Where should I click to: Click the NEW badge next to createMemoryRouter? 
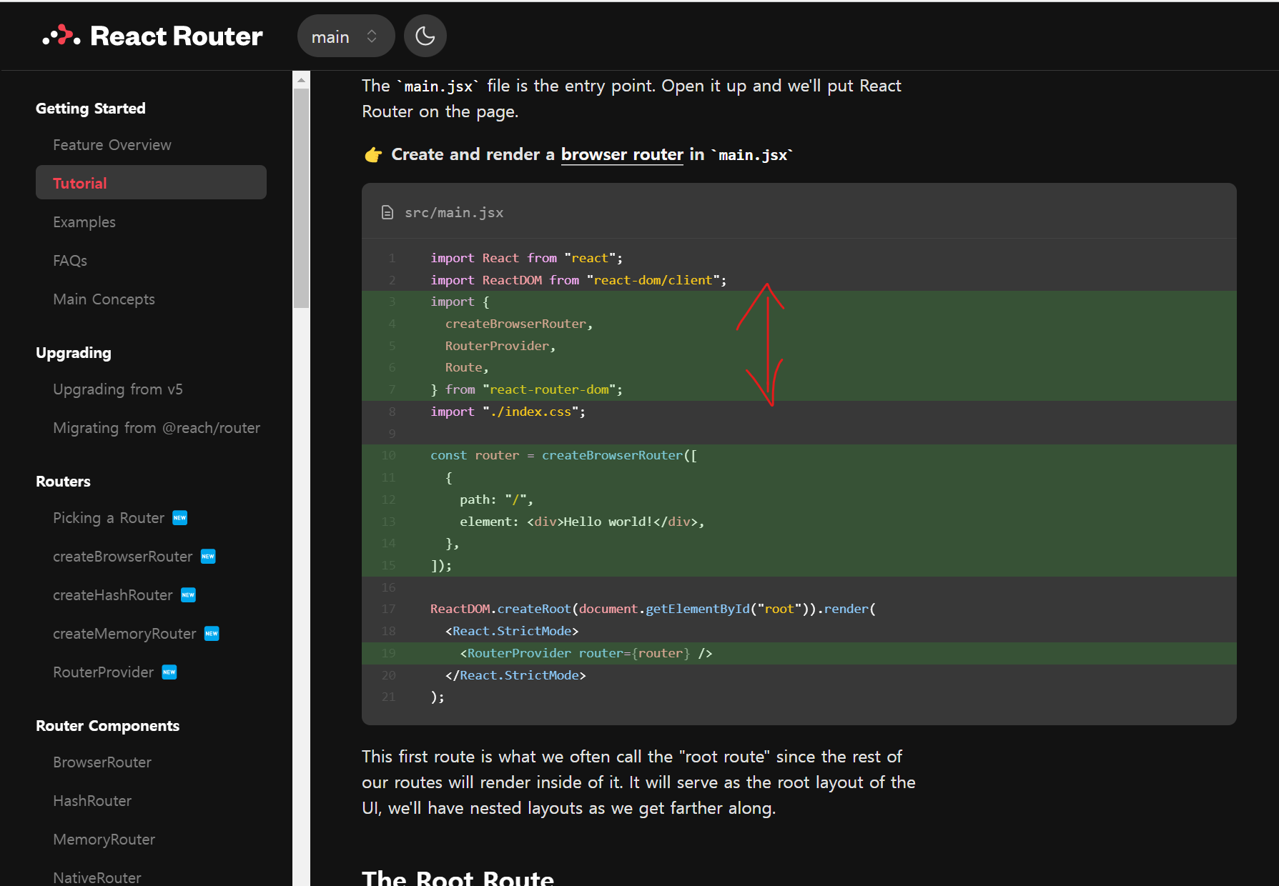coord(212,634)
